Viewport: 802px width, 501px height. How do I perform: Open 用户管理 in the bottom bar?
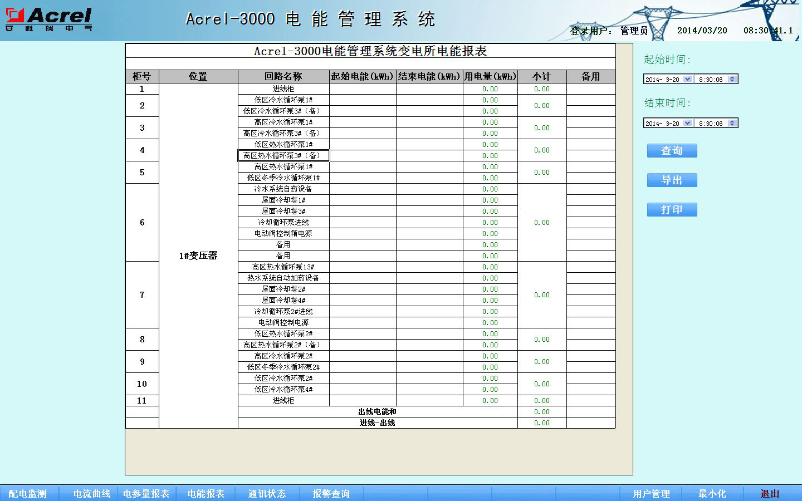point(651,494)
